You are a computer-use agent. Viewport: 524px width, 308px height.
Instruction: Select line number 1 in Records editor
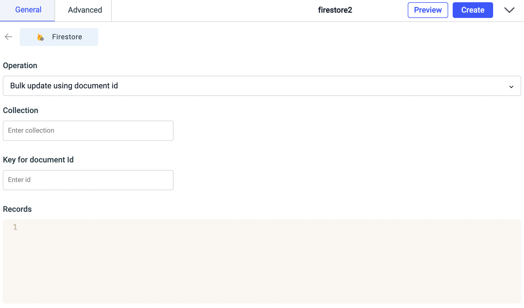tap(15, 227)
